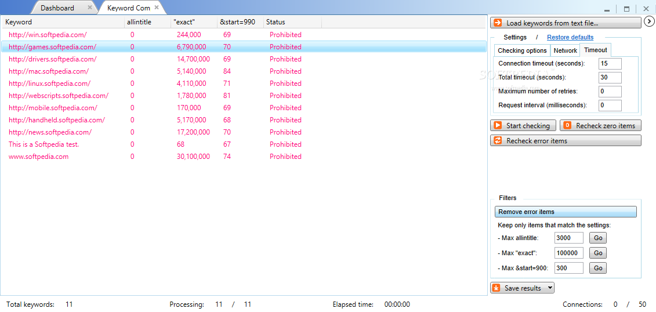Click Go next to Max allintitle
Image resolution: width=656 pixels, height=312 pixels.
pyautogui.click(x=598, y=238)
